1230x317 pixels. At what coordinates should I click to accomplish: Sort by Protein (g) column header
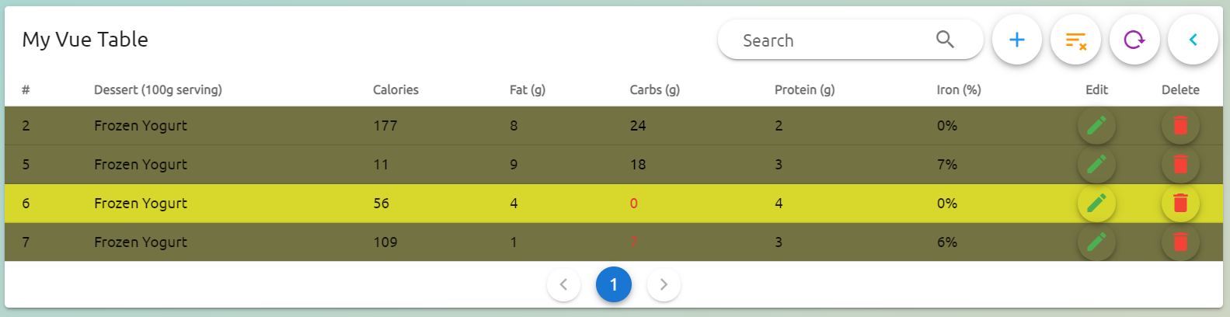pyautogui.click(x=804, y=90)
